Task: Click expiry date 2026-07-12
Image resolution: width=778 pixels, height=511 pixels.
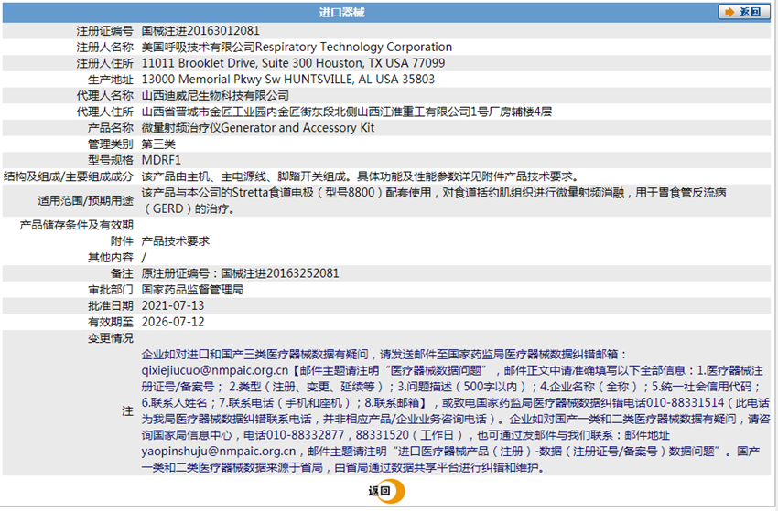Action: [x=173, y=322]
